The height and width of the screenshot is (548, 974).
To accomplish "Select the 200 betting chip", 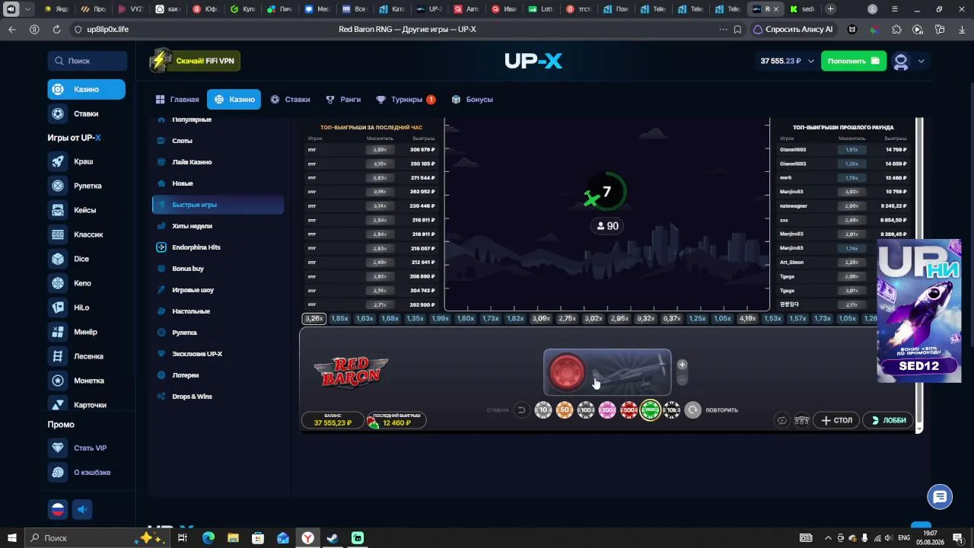I will (x=607, y=410).
